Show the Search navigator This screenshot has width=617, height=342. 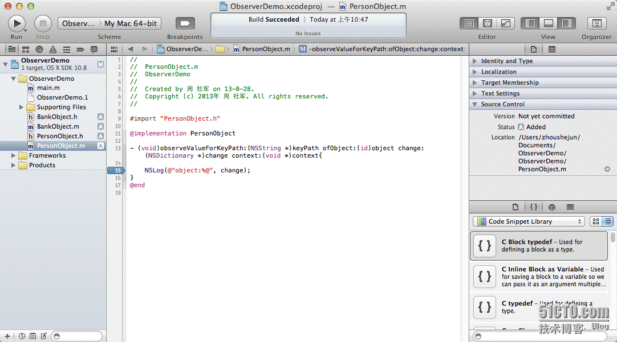39,50
